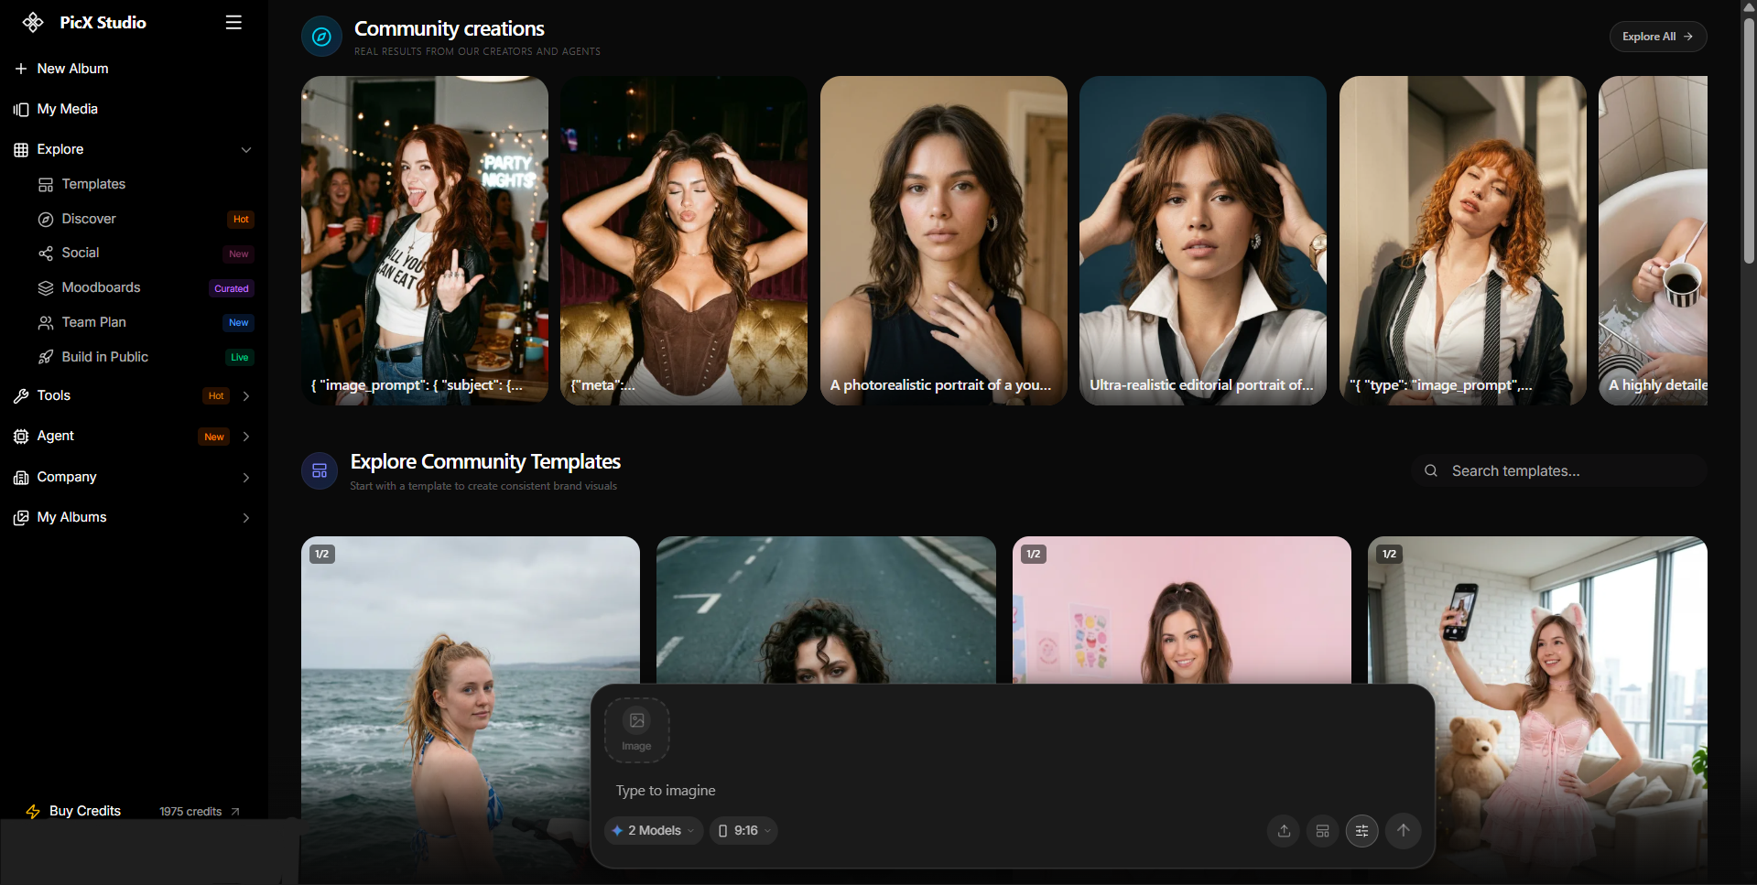Expand the Company section chevron
Image resolution: width=1757 pixels, height=885 pixels.
tap(246, 478)
